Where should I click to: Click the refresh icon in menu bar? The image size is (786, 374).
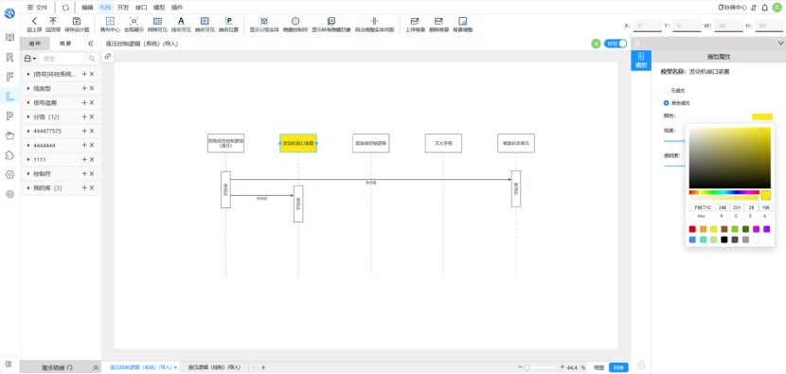(x=65, y=8)
